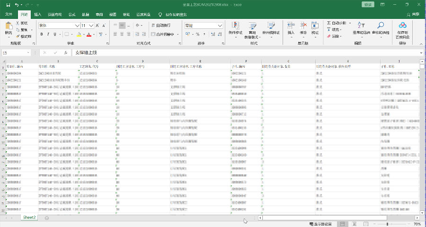Toggle wrap text (自动换行)
Viewport: 426px width, 227px height.
[x=161, y=26]
